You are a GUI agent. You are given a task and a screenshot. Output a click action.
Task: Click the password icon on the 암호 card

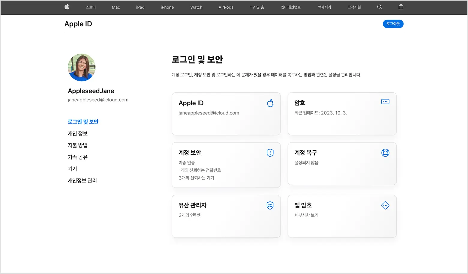(x=385, y=101)
